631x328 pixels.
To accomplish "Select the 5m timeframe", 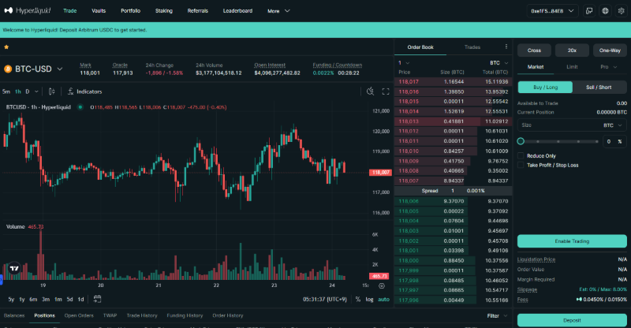I will point(6,91).
